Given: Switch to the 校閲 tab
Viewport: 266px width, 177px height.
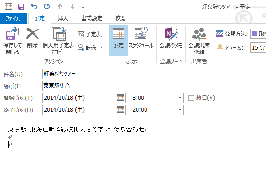Looking at the screenshot, I should (x=121, y=18).
